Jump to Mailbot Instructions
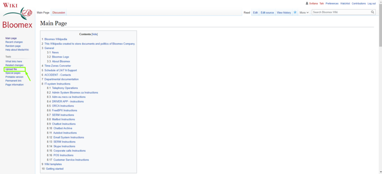382x174 pixels. click(64, 119)
